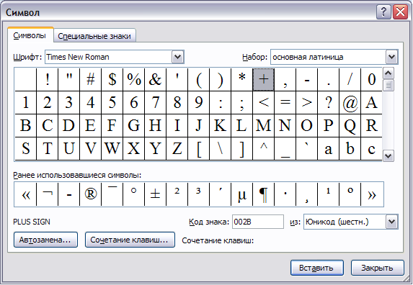The height and width of the screenshot is (285, 413).
Task: Click the Вставить button
Action: click(317, 268)
